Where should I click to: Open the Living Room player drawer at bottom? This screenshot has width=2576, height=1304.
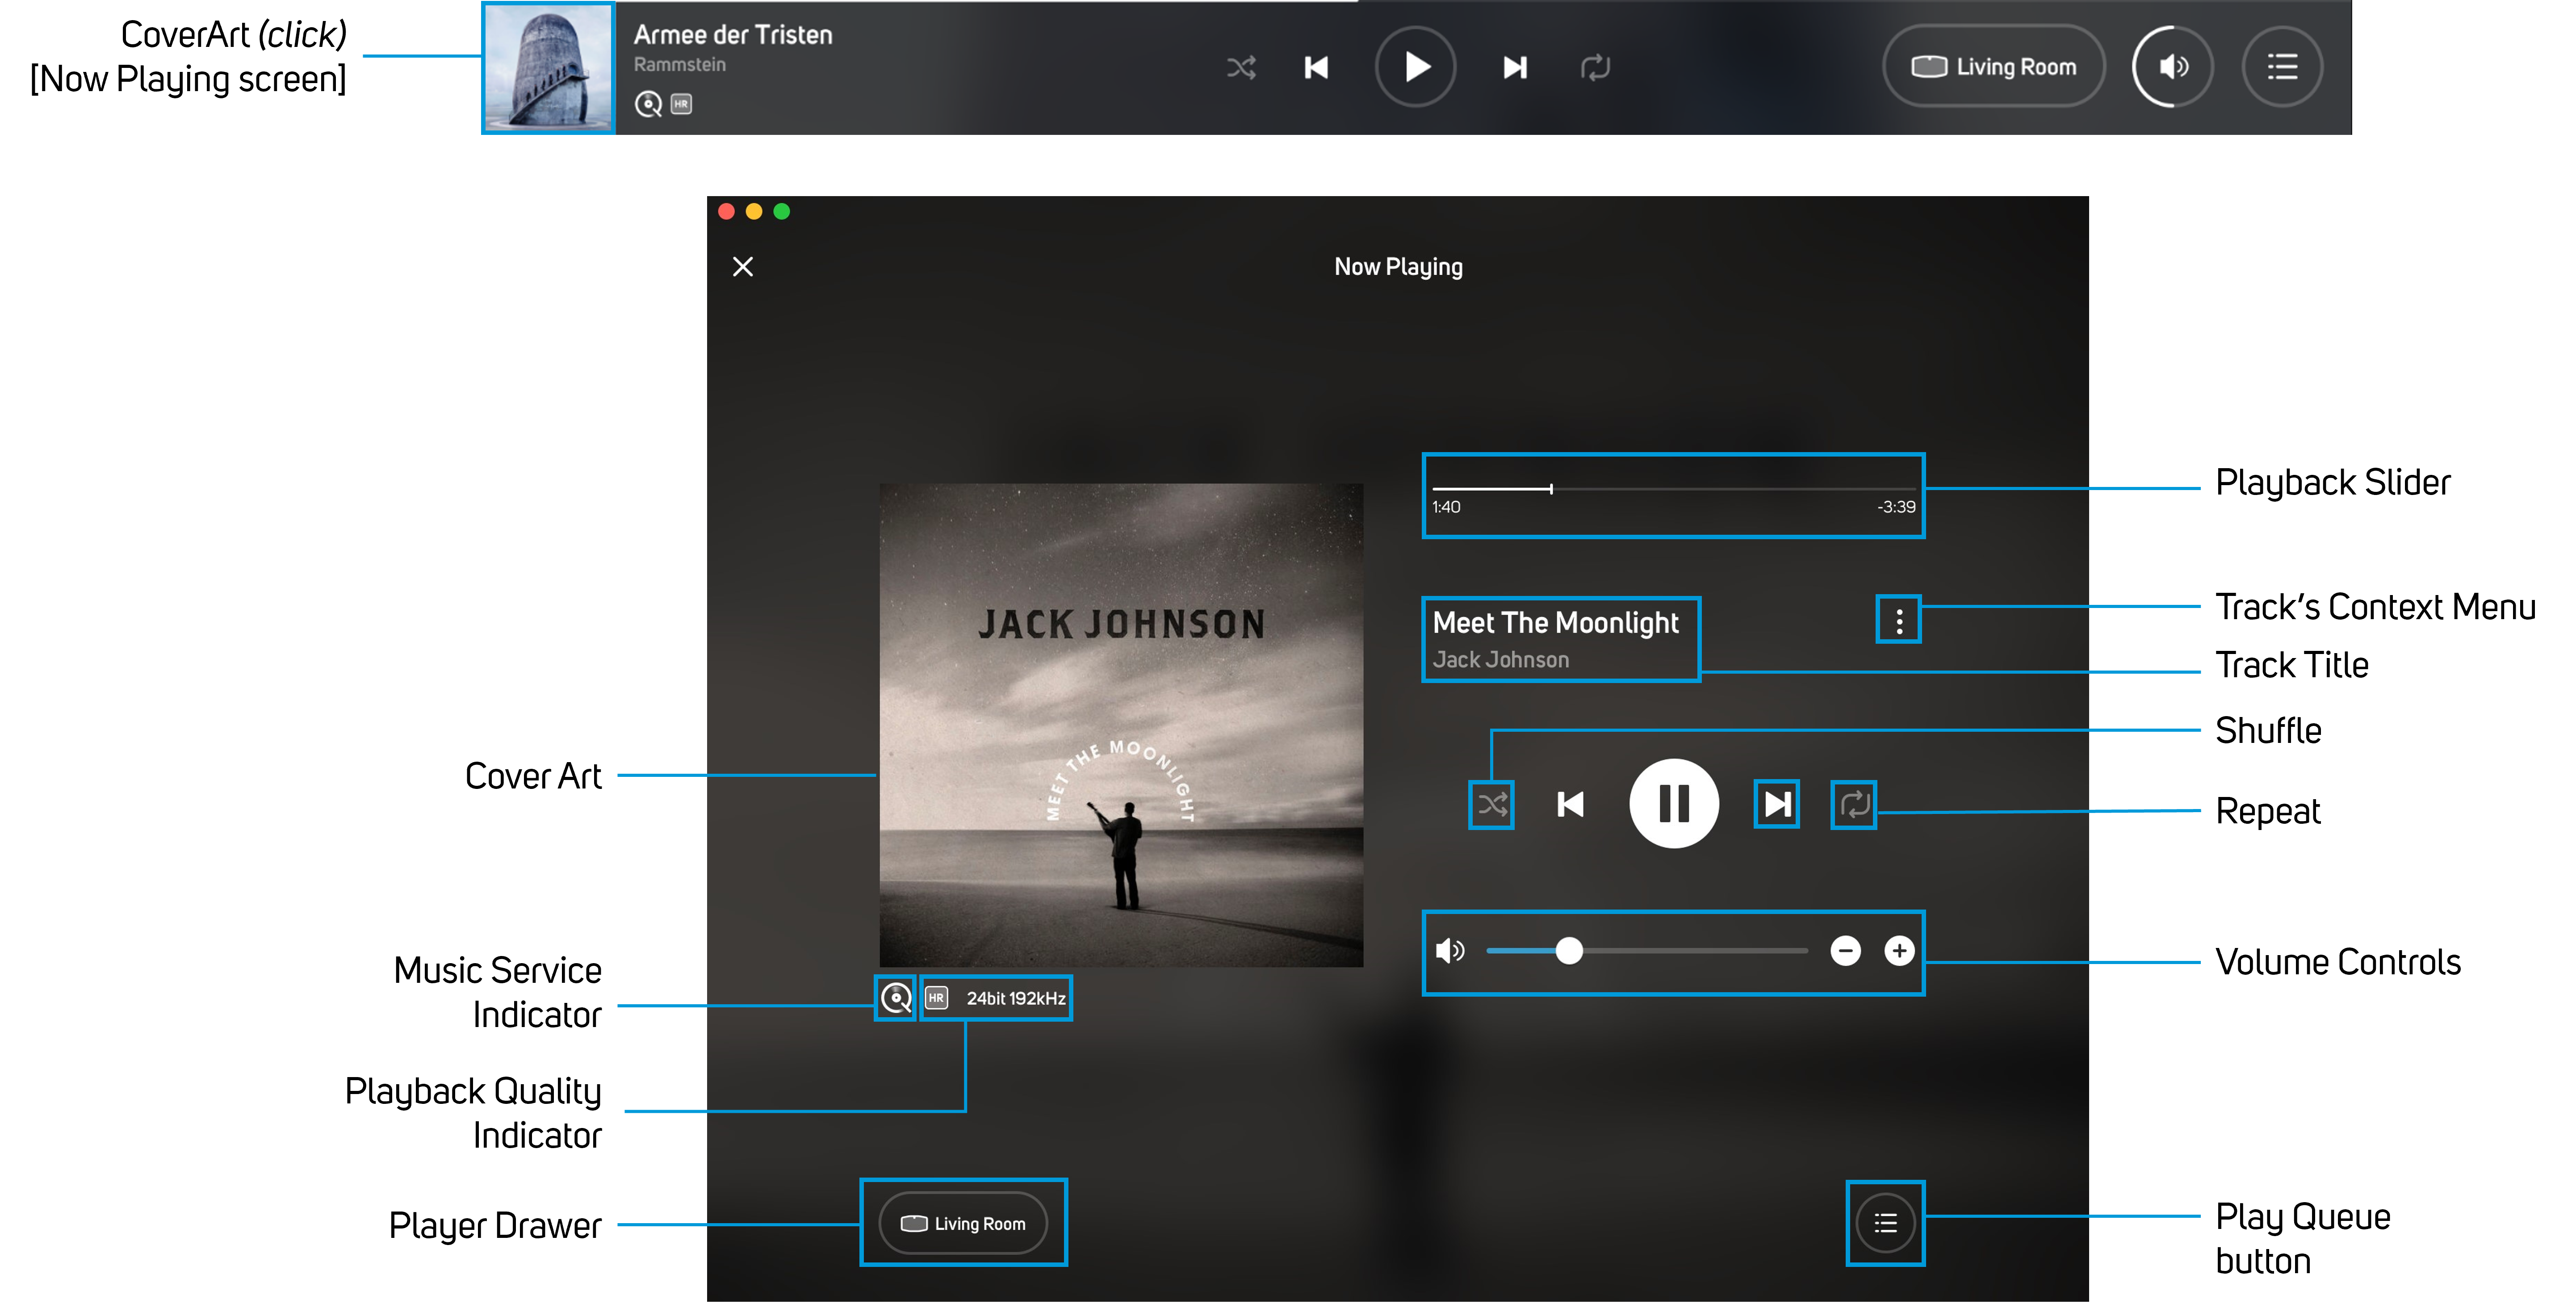point(963,1224)
